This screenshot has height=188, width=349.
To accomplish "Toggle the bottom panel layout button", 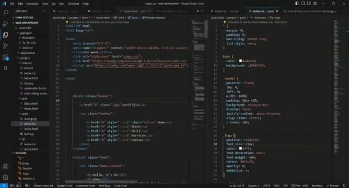I will coord(303,4).
